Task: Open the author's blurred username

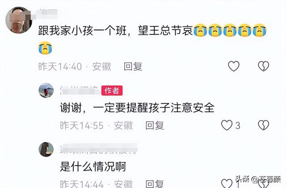Action: 80,90
